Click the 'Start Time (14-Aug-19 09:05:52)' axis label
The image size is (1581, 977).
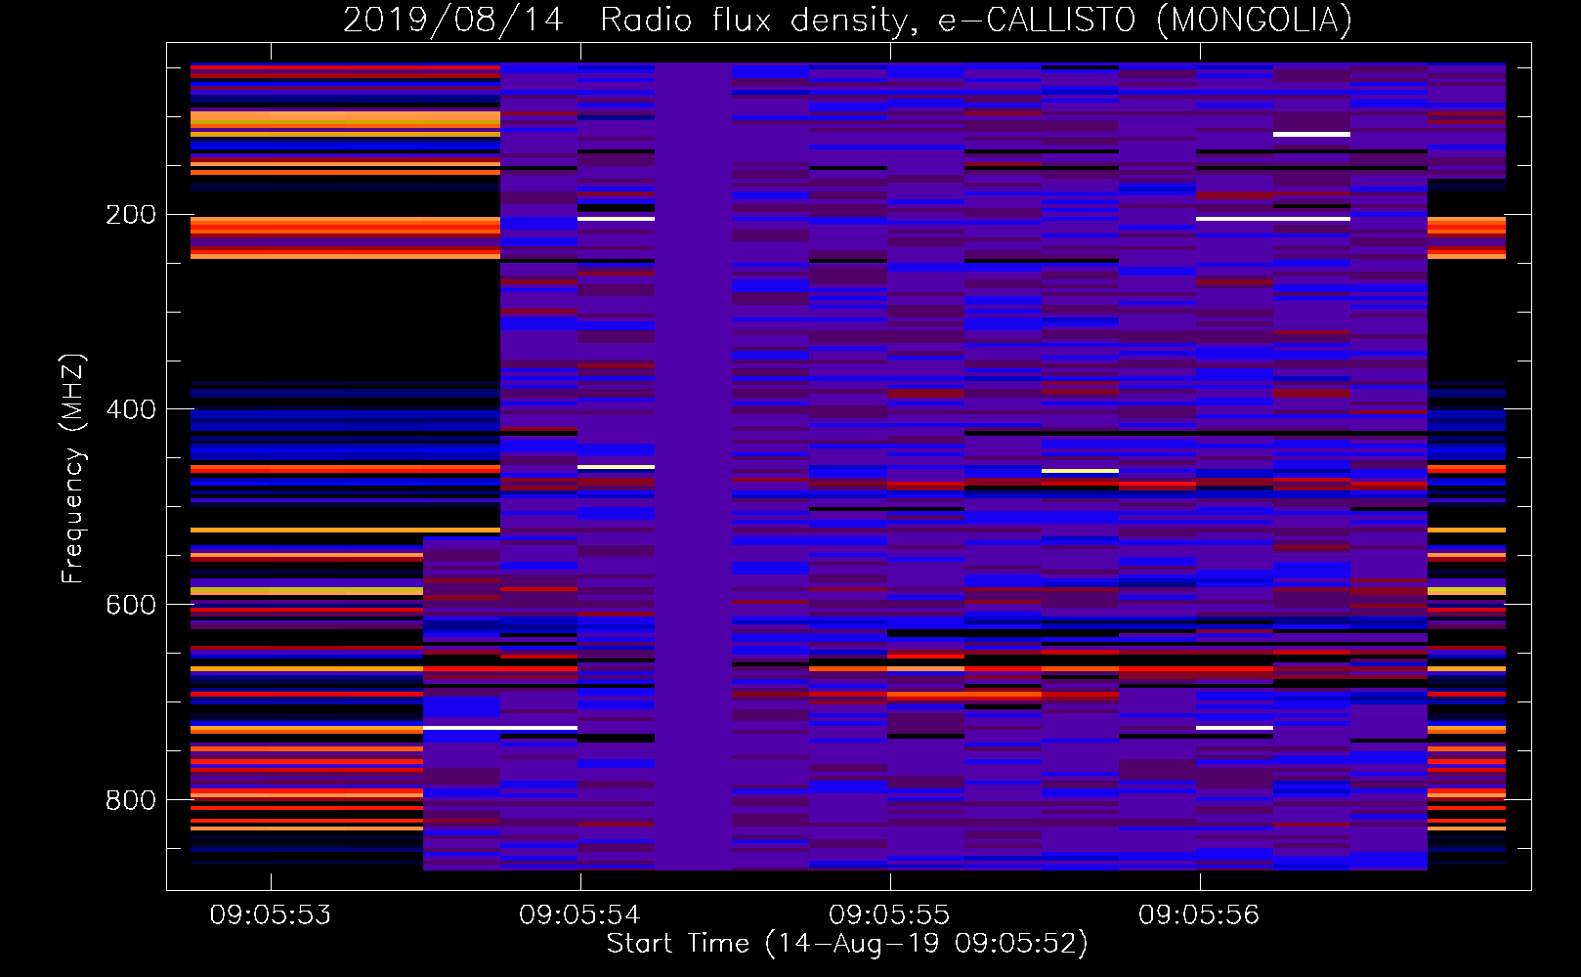[x=847, y=944]
